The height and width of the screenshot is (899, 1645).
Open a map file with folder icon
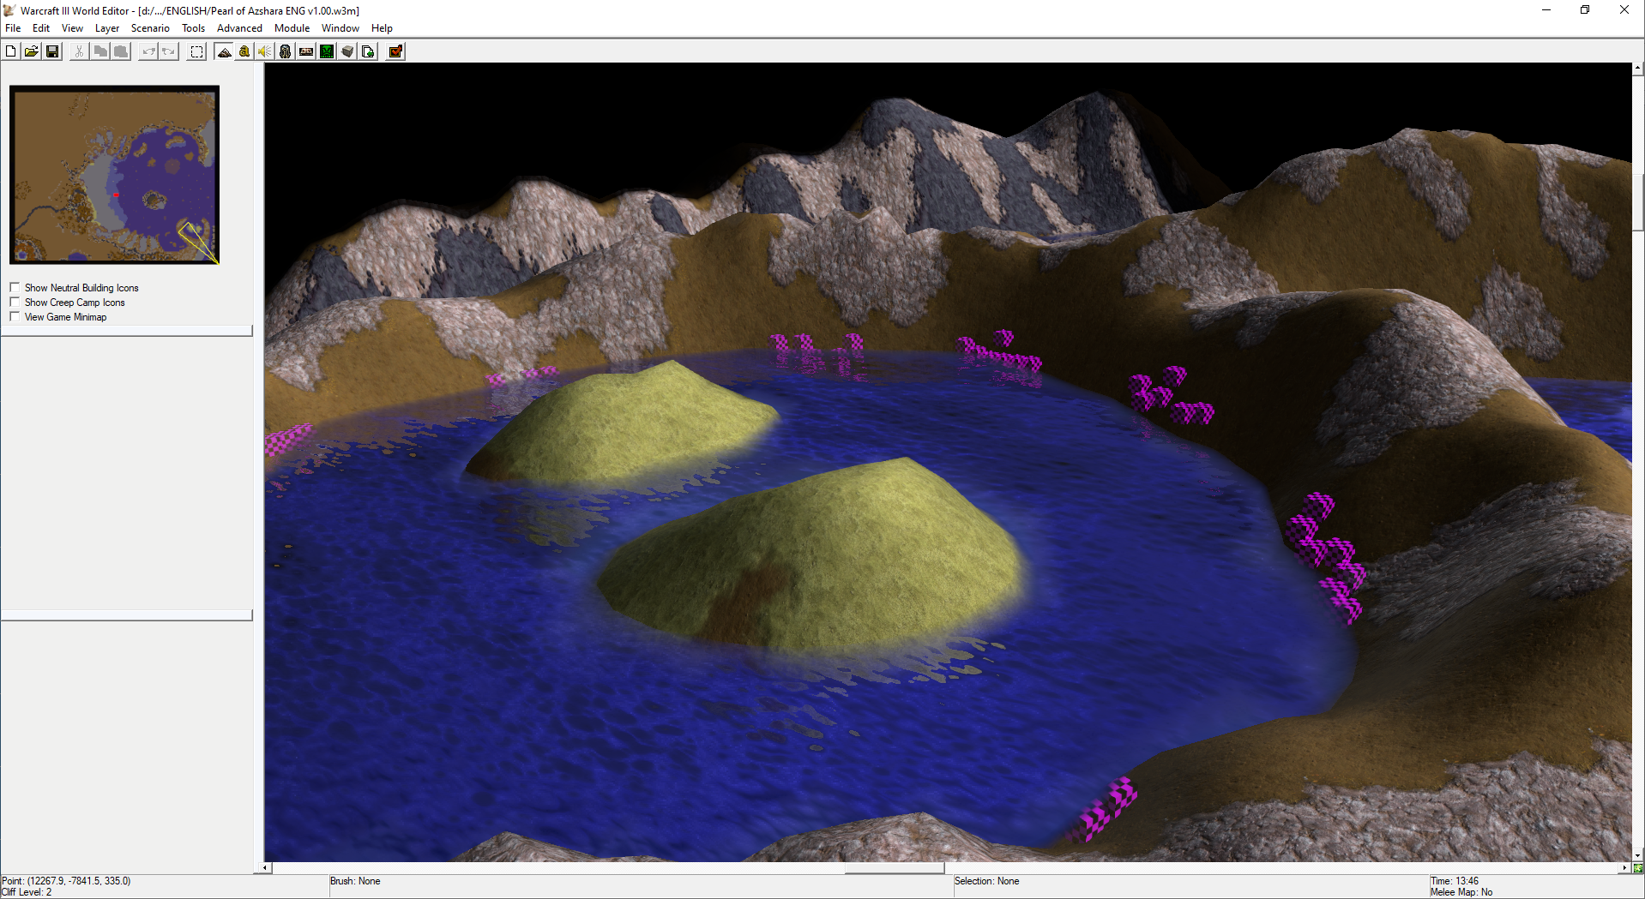tap(32, 51)
